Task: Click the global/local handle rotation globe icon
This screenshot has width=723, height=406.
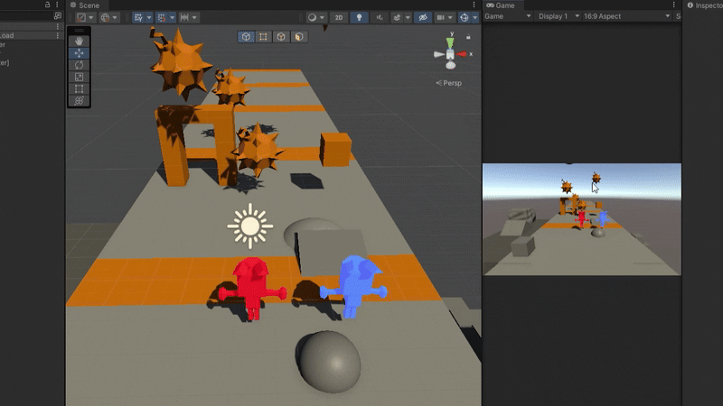Action: (x=105, y=17)
